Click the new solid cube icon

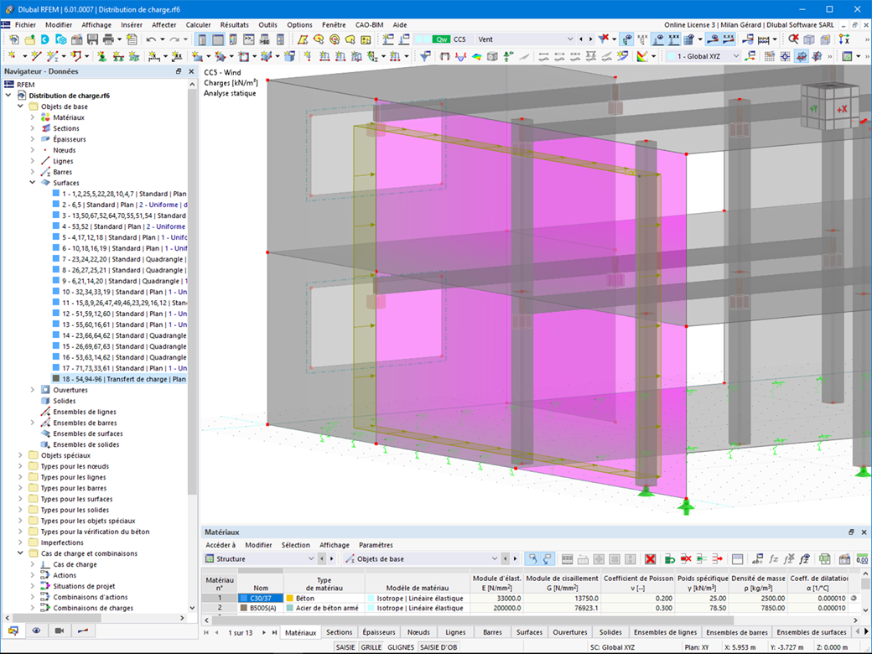click(x=289, y=56)
